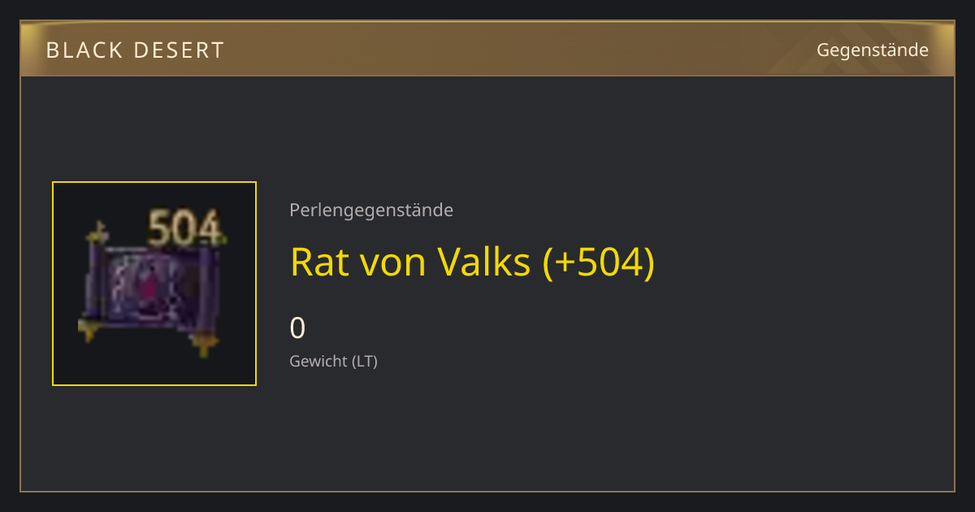Viewport: 975px width, 512px height.
Task: Click the Gewicht (LT) label
Action: coord(334,361)
